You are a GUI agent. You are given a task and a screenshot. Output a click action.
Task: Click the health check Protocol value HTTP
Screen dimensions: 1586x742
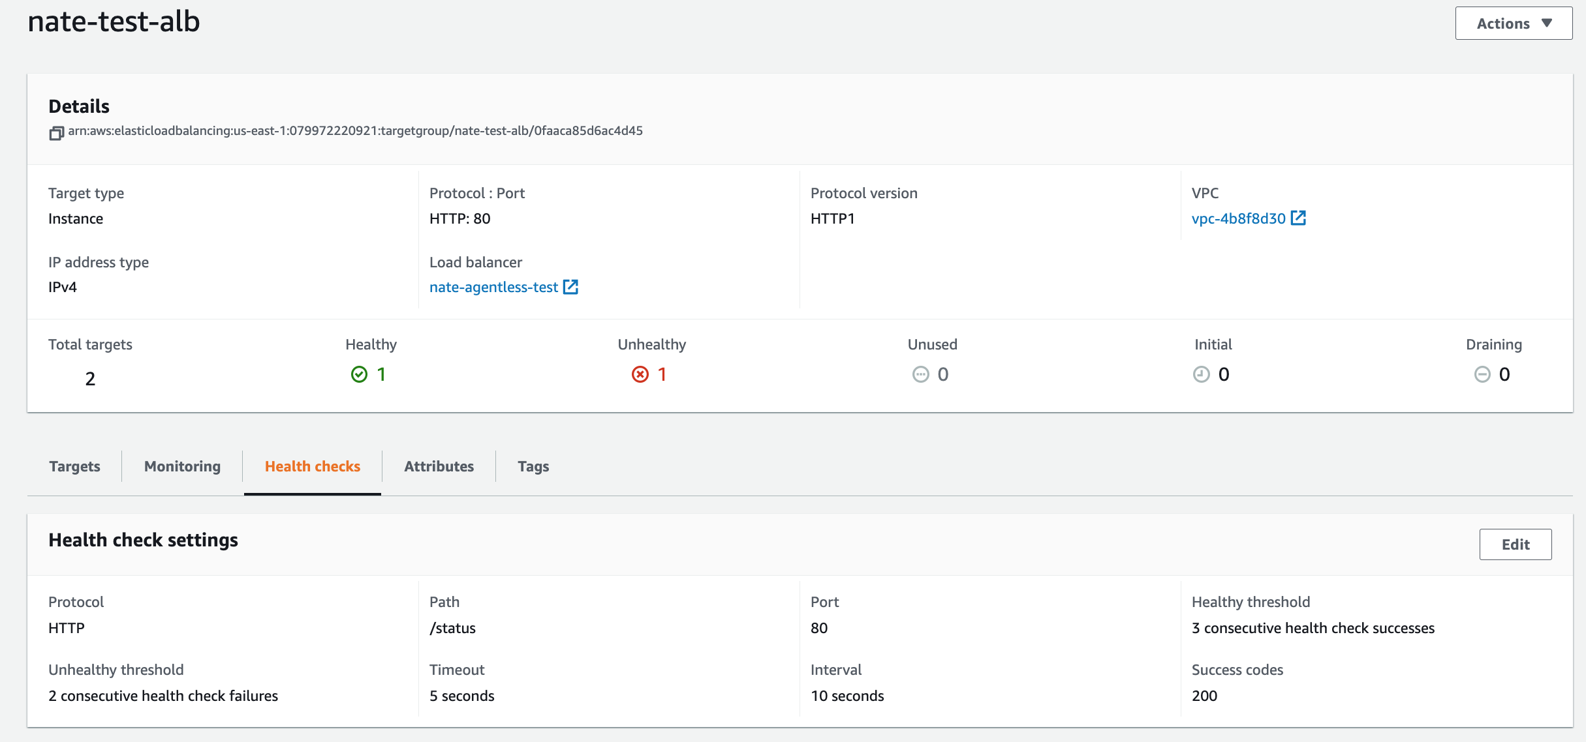67,628
